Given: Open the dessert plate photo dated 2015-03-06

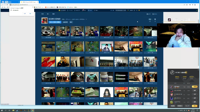Looking at the screenshot, I should [x=48, y=31].
